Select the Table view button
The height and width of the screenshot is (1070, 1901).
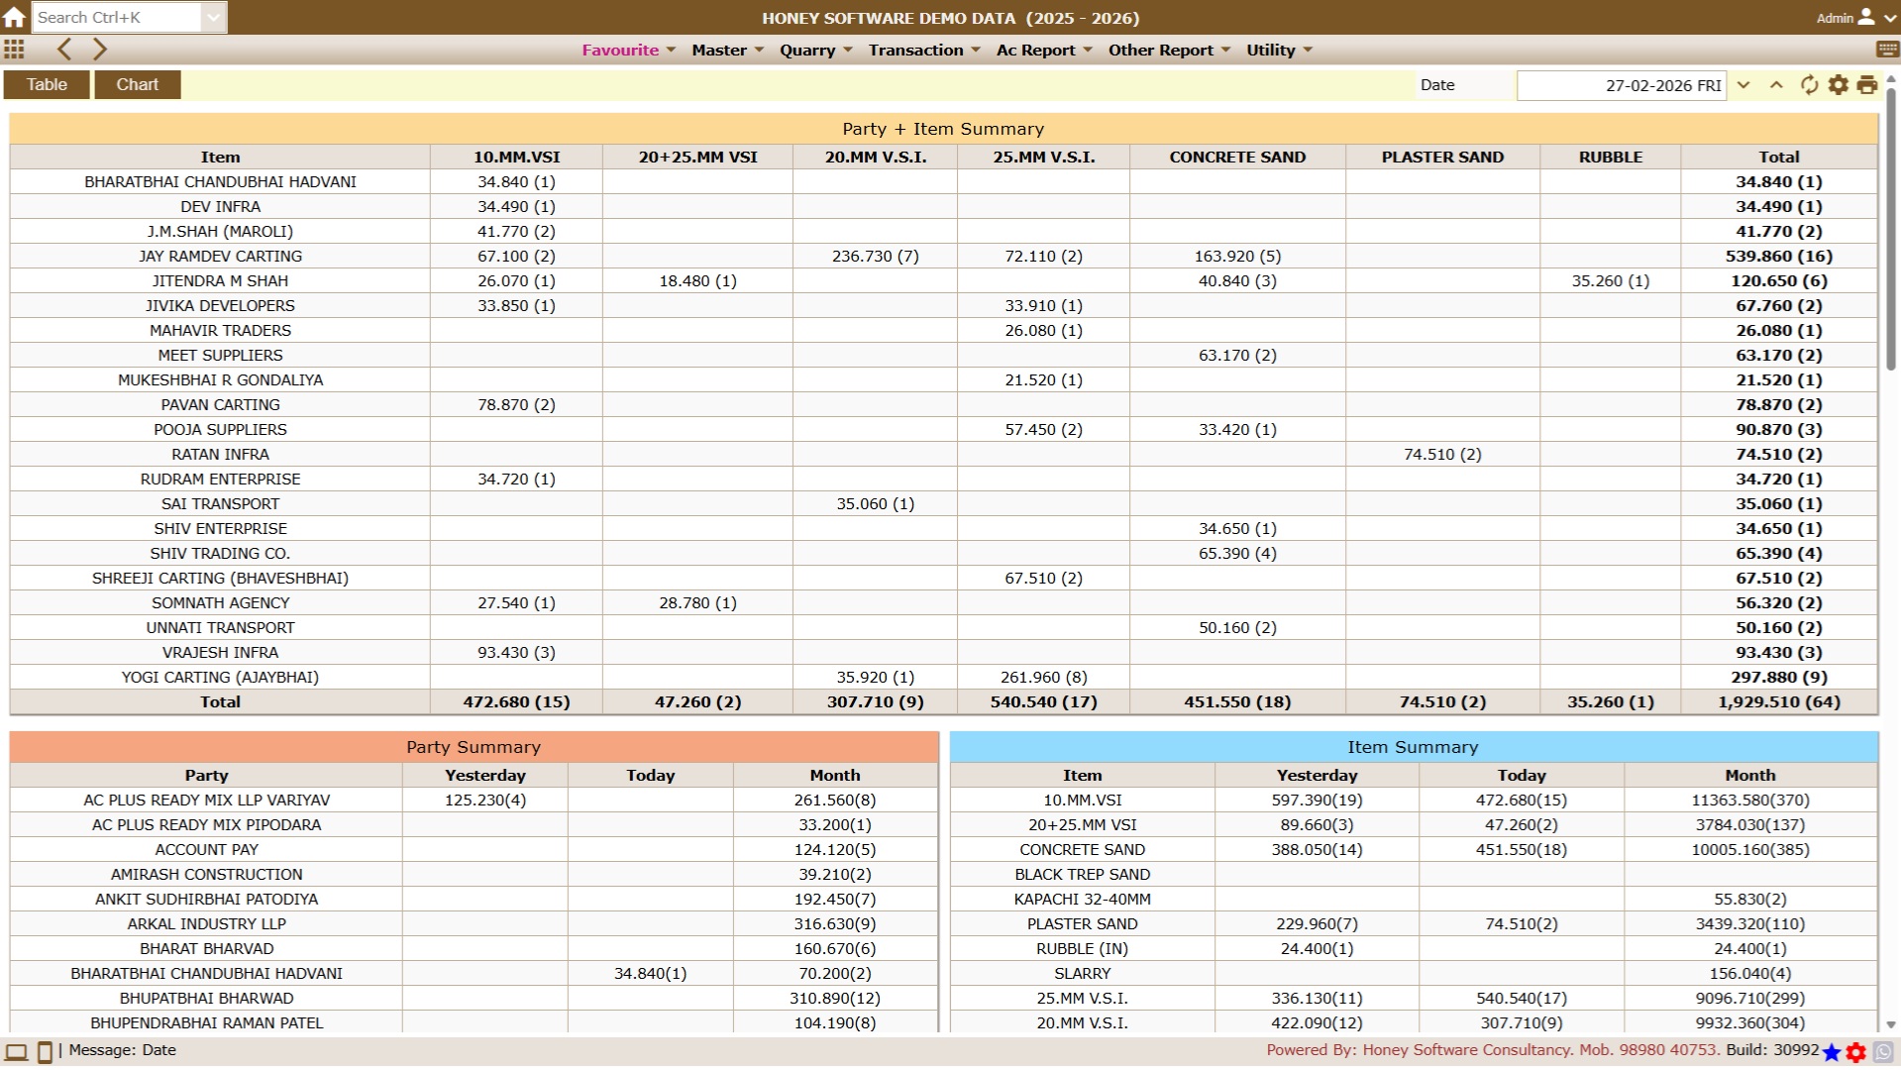pyautogui.click(x=47, y=84)
